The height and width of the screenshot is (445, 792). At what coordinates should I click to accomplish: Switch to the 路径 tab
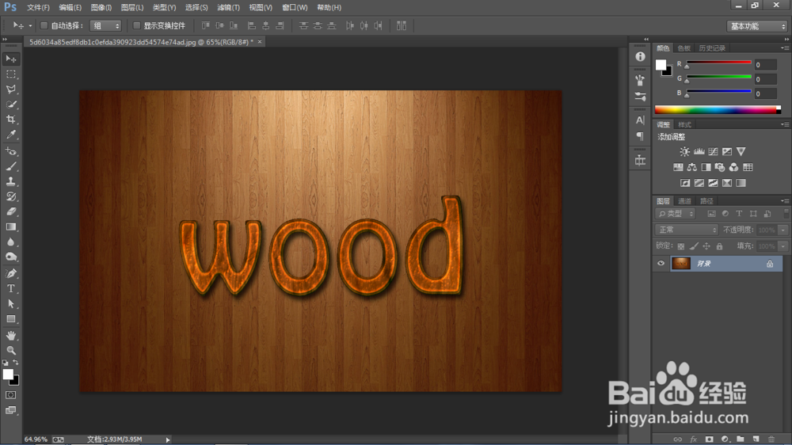coord(706,201)
